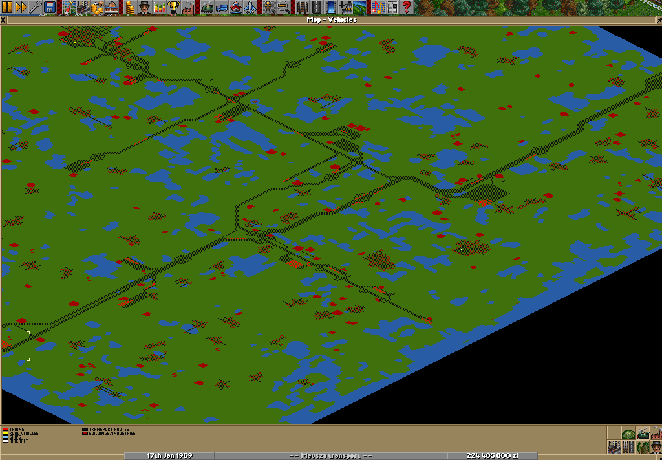Click the red Trains legend swatch
The height and width of the screenshot is (460, 662).
[5, 430]
